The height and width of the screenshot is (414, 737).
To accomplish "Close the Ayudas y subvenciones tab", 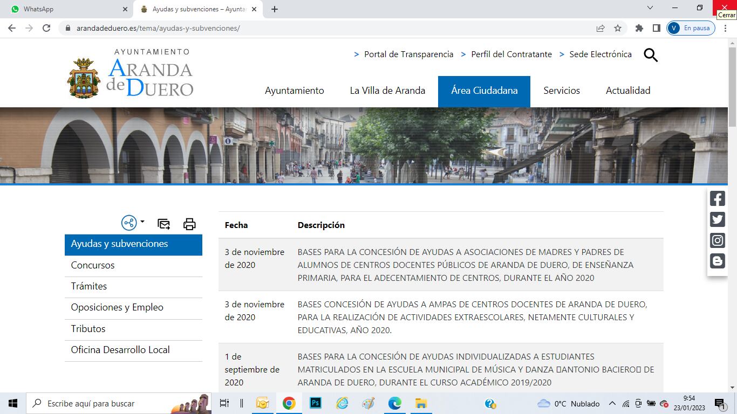I will [x=254, y=9].
